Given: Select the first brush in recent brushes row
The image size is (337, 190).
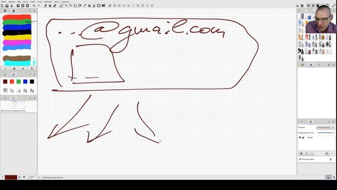Looking at the screenshot, I should click(x=5, y=91).
